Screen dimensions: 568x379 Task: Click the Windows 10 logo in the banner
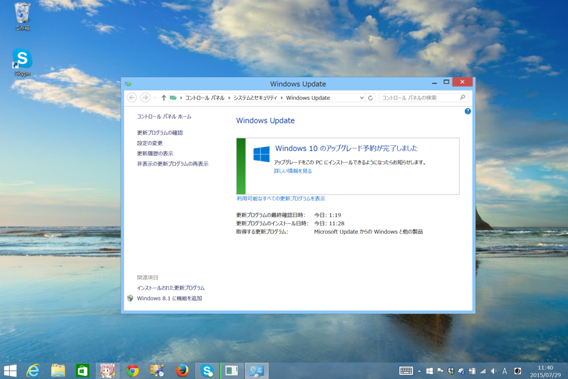(x=261, y=154)
